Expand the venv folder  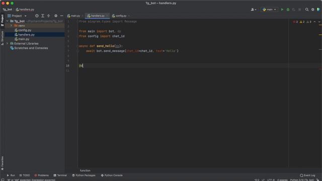click(x=11, y=26)
